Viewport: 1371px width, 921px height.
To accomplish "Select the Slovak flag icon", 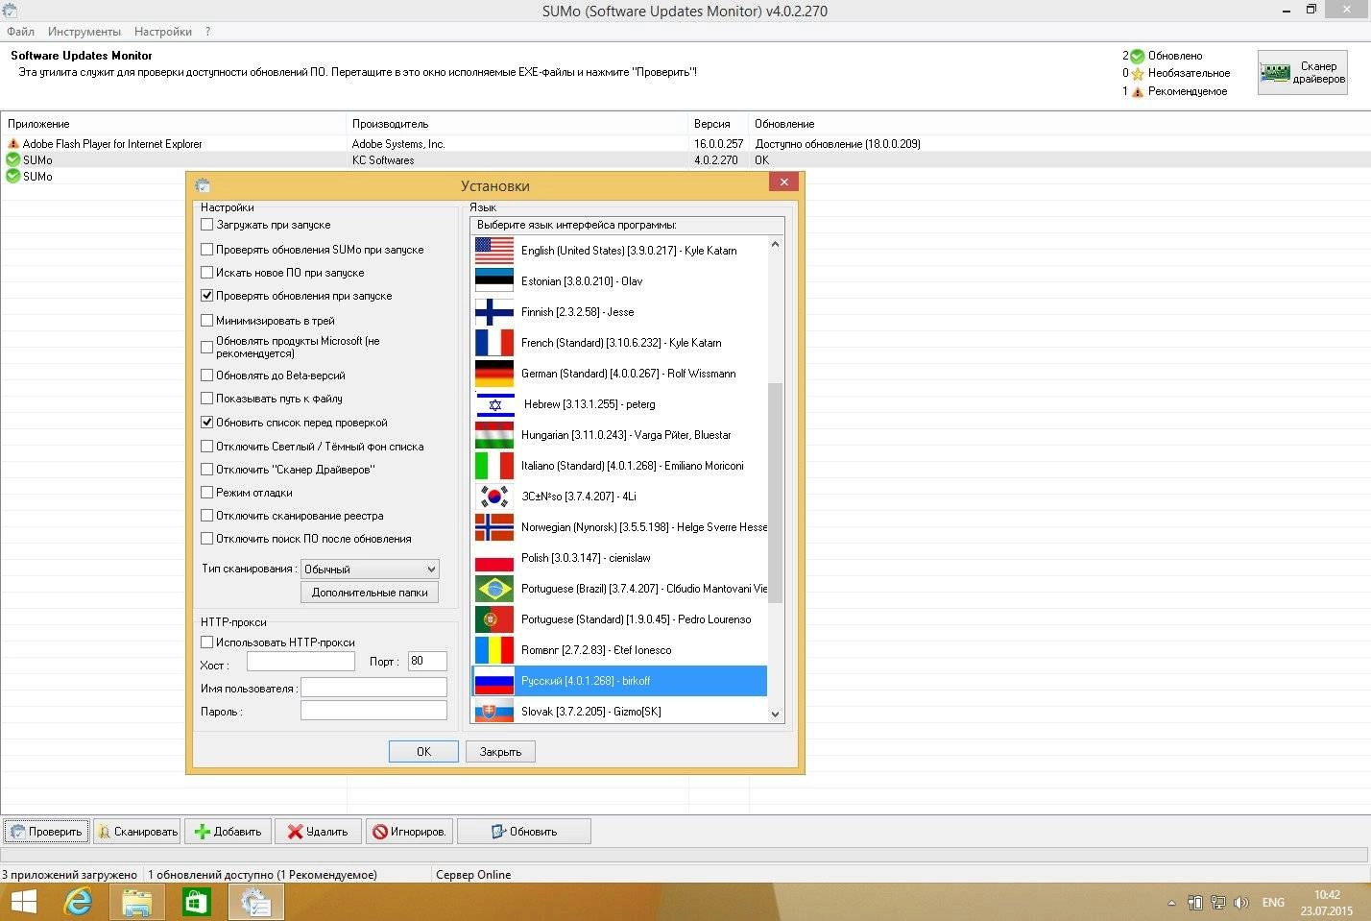I will pyautogui.click(x=494, y=711).
